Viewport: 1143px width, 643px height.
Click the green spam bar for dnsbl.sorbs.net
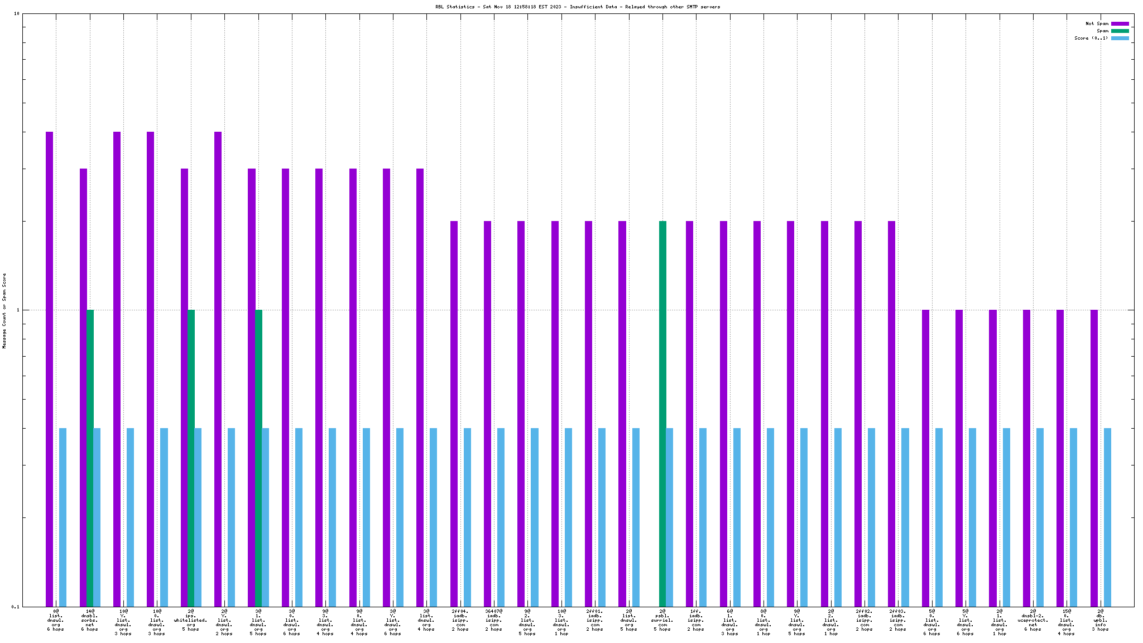[x=90, y=458]
